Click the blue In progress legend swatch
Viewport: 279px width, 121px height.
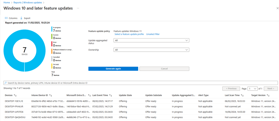point(52,29)
